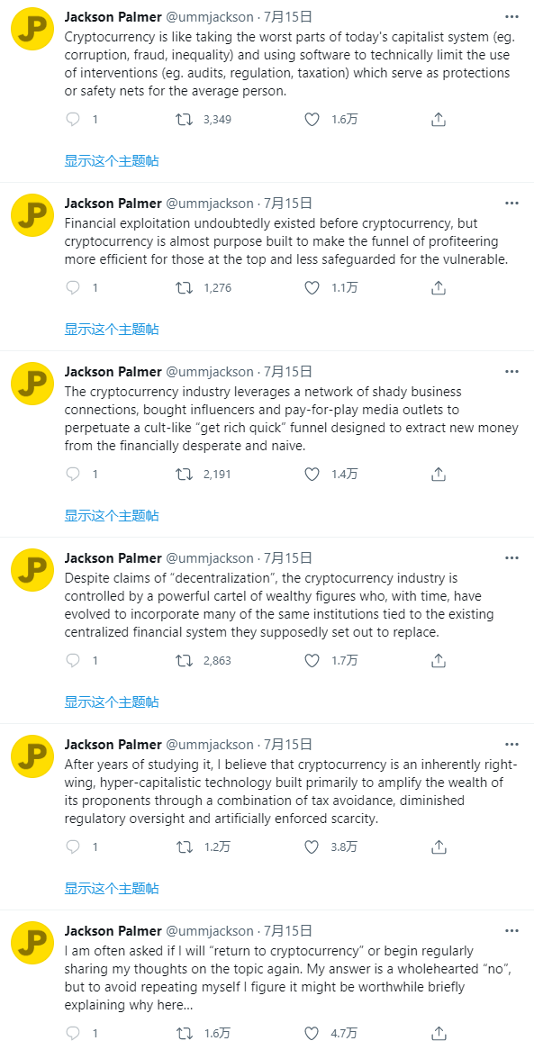
Task: Open the more options menu on the first tweet
Action: click(x=511, y=15)
